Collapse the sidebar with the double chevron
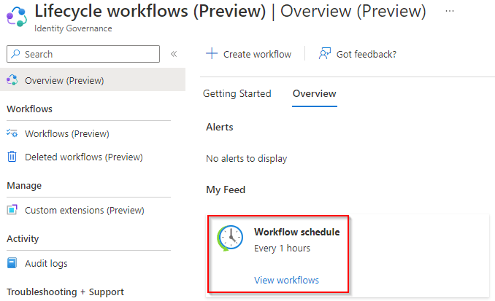The image size is (495, 301). click(x=174, y=54)
